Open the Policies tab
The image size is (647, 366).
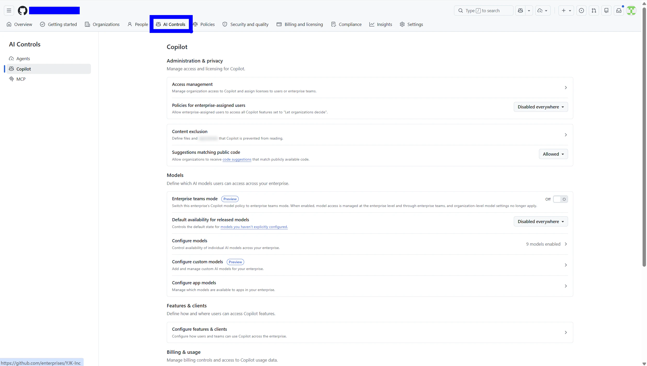click(x=204, y=24)
